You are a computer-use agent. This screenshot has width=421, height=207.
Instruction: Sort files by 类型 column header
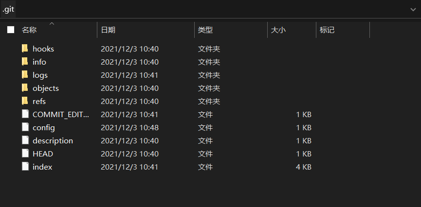pos(205,30)
